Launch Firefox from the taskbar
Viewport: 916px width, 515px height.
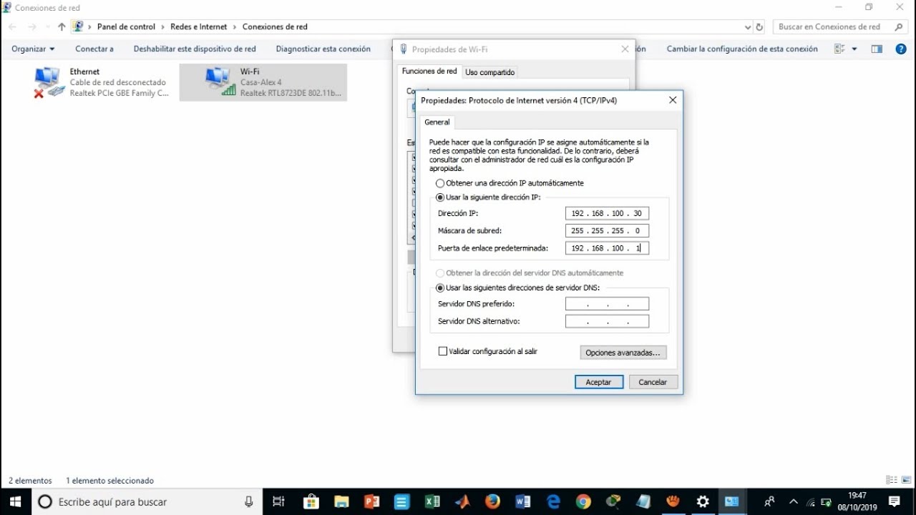pyautogui.click(x=492, y=501)
